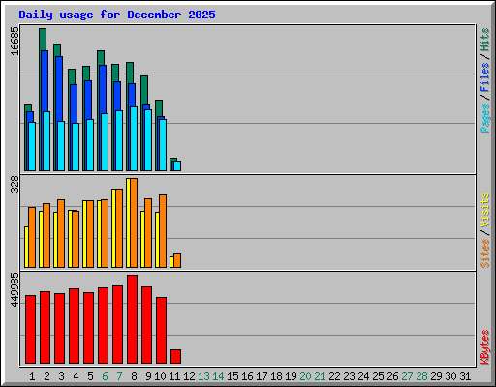
Task: Click the green hits bar for day 6
Action: (x=101, y=58)
